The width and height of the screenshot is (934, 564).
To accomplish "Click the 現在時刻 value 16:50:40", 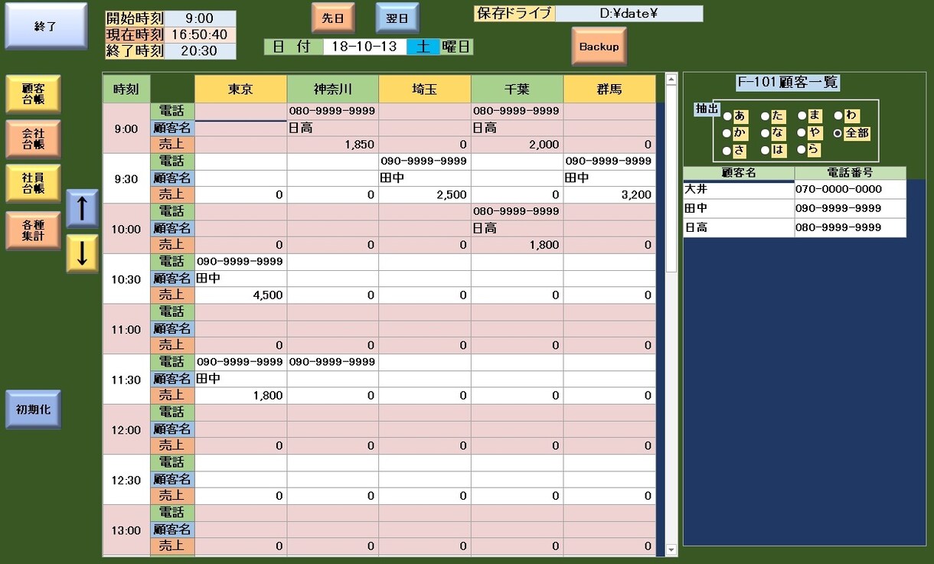I will (200, 34).
